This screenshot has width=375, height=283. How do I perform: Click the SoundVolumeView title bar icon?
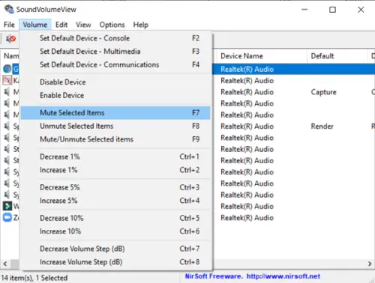click(x=9, y=9)
